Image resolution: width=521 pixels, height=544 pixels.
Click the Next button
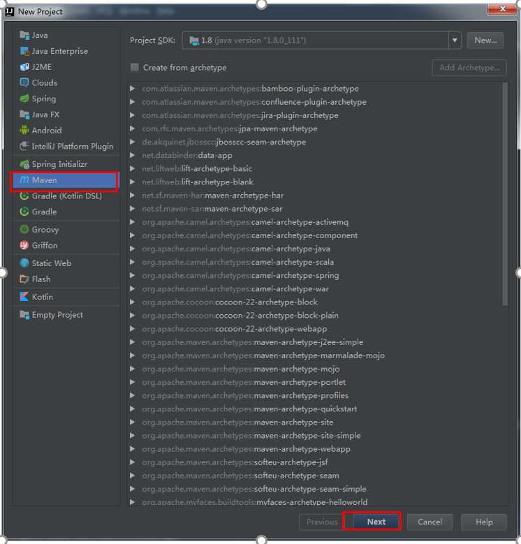click(376, 522)
